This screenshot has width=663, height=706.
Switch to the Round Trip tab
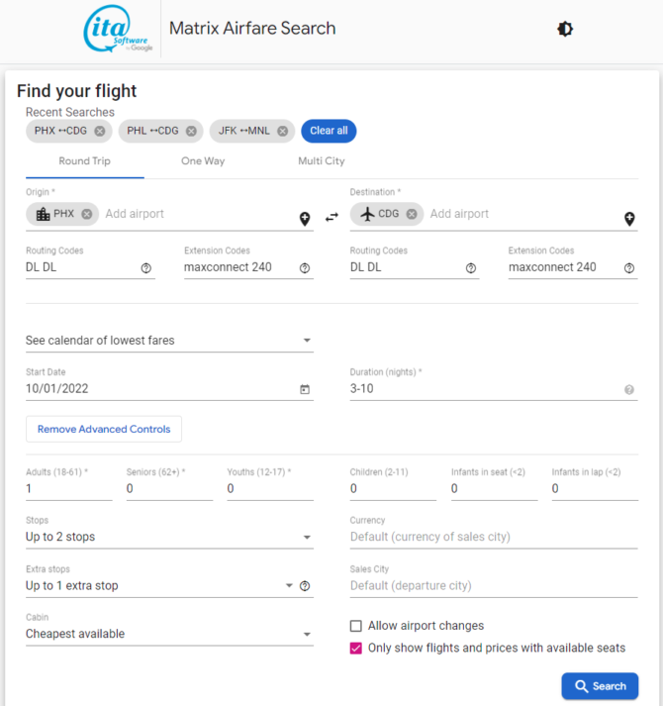85,161
